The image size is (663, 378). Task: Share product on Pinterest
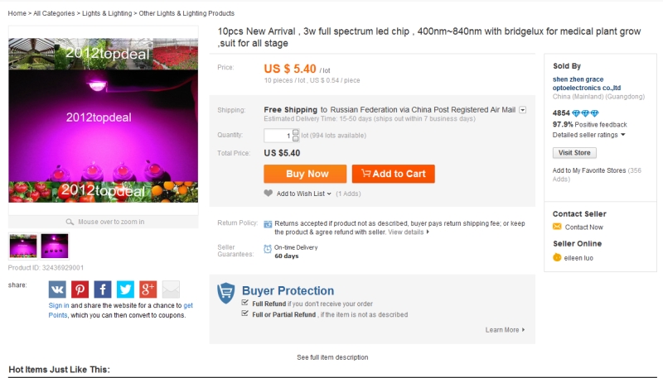80,289
